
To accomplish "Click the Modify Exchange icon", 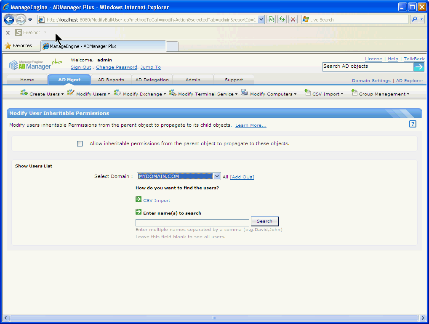I will tap(117, 93).
